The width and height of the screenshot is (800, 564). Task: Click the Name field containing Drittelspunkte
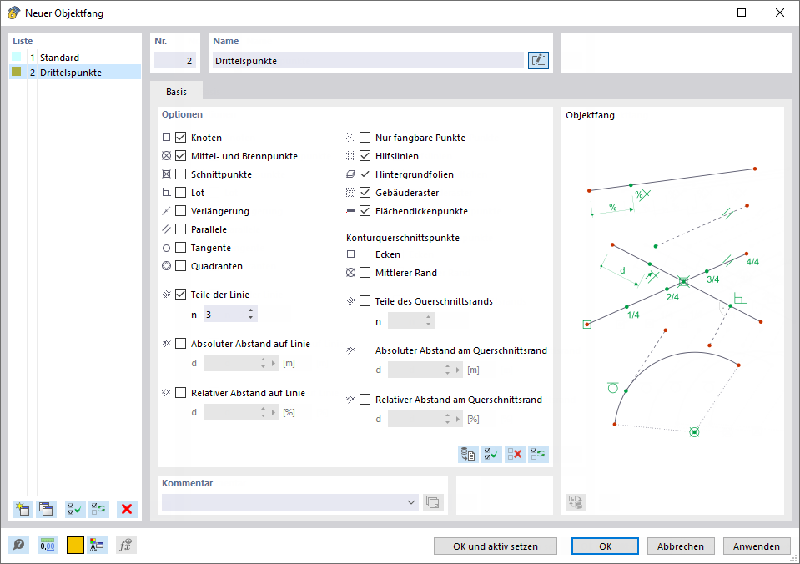(x=368, y=60)
